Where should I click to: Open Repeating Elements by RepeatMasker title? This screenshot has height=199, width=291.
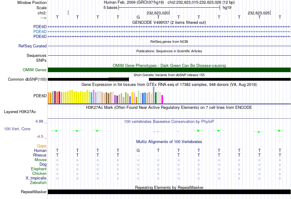(169, 187)
